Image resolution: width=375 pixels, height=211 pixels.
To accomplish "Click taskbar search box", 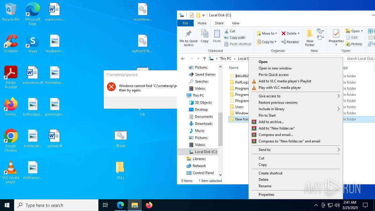I will click(56, 205).
